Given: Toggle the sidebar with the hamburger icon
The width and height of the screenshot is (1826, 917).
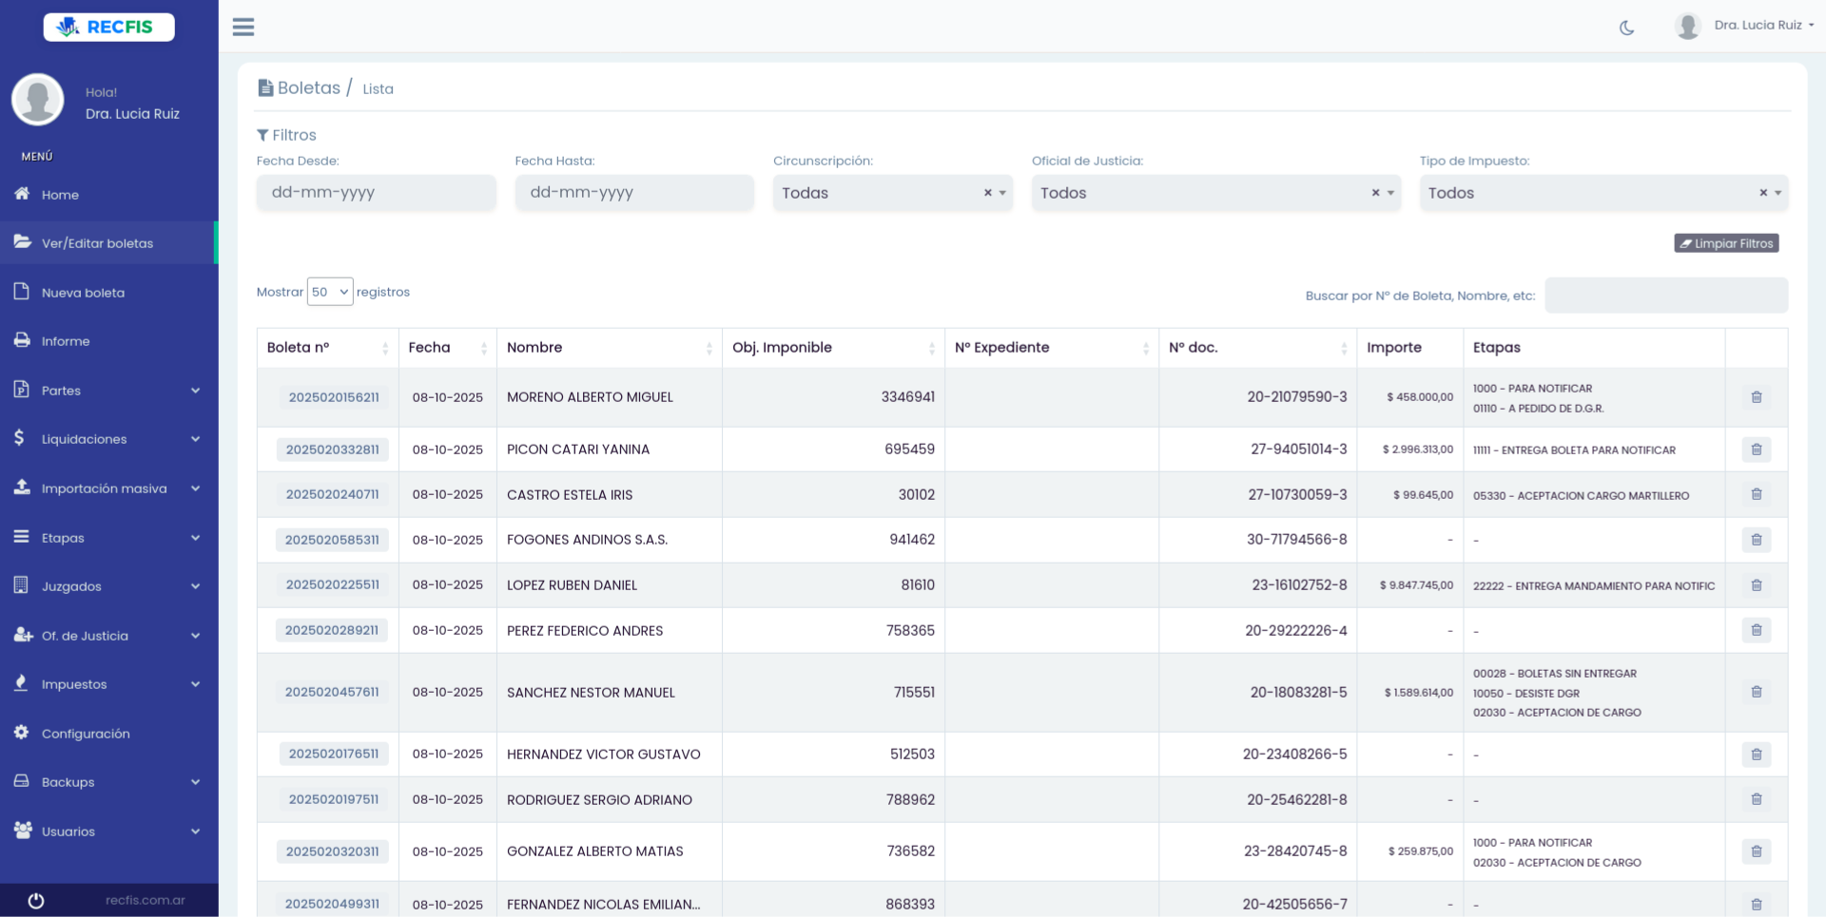Looking at the screenshot, I should 243,27.
